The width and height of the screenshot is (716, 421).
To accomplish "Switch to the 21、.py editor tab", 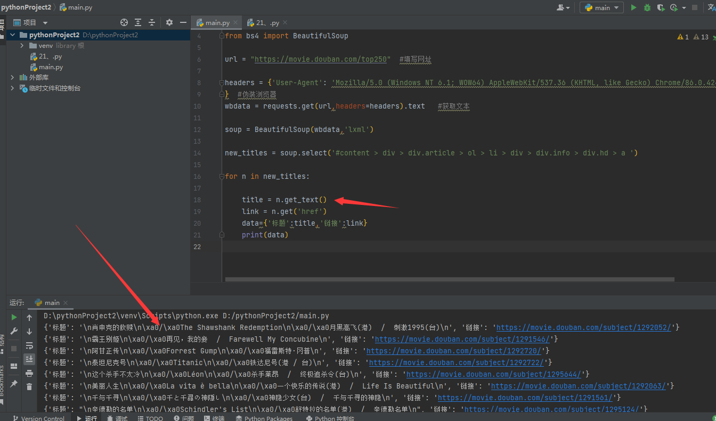I will pos(267,23).
